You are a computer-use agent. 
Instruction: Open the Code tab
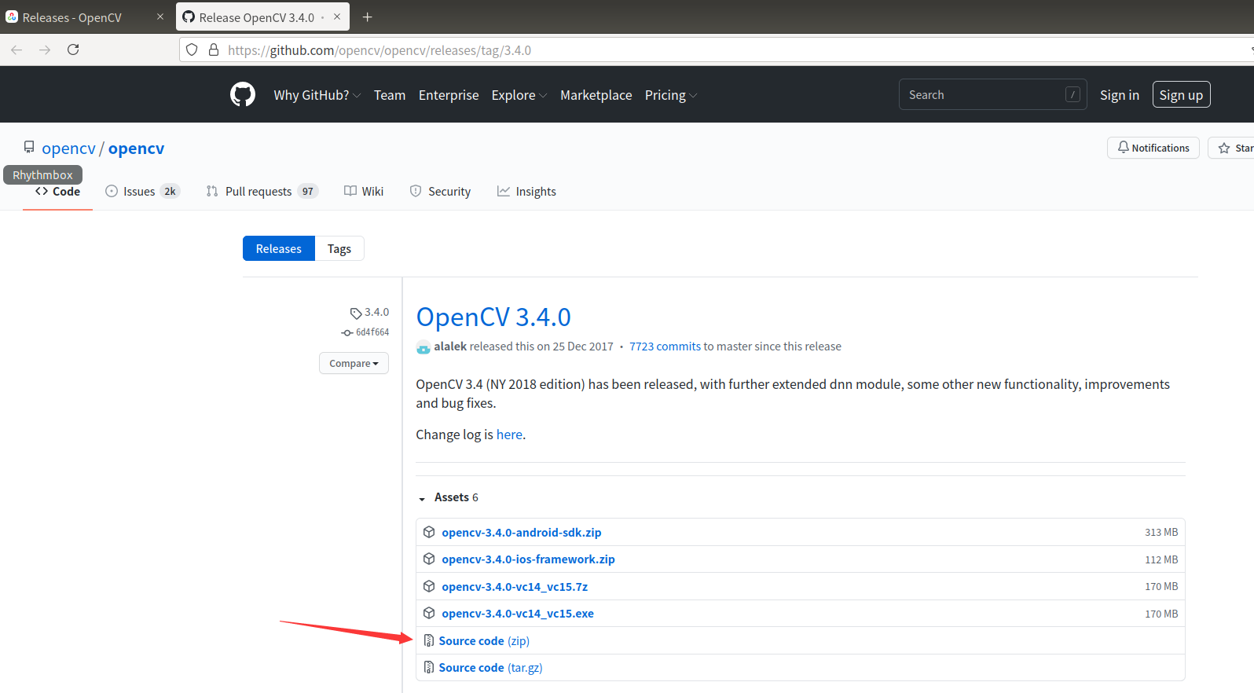pyautogui.click(x=57, y=191)
